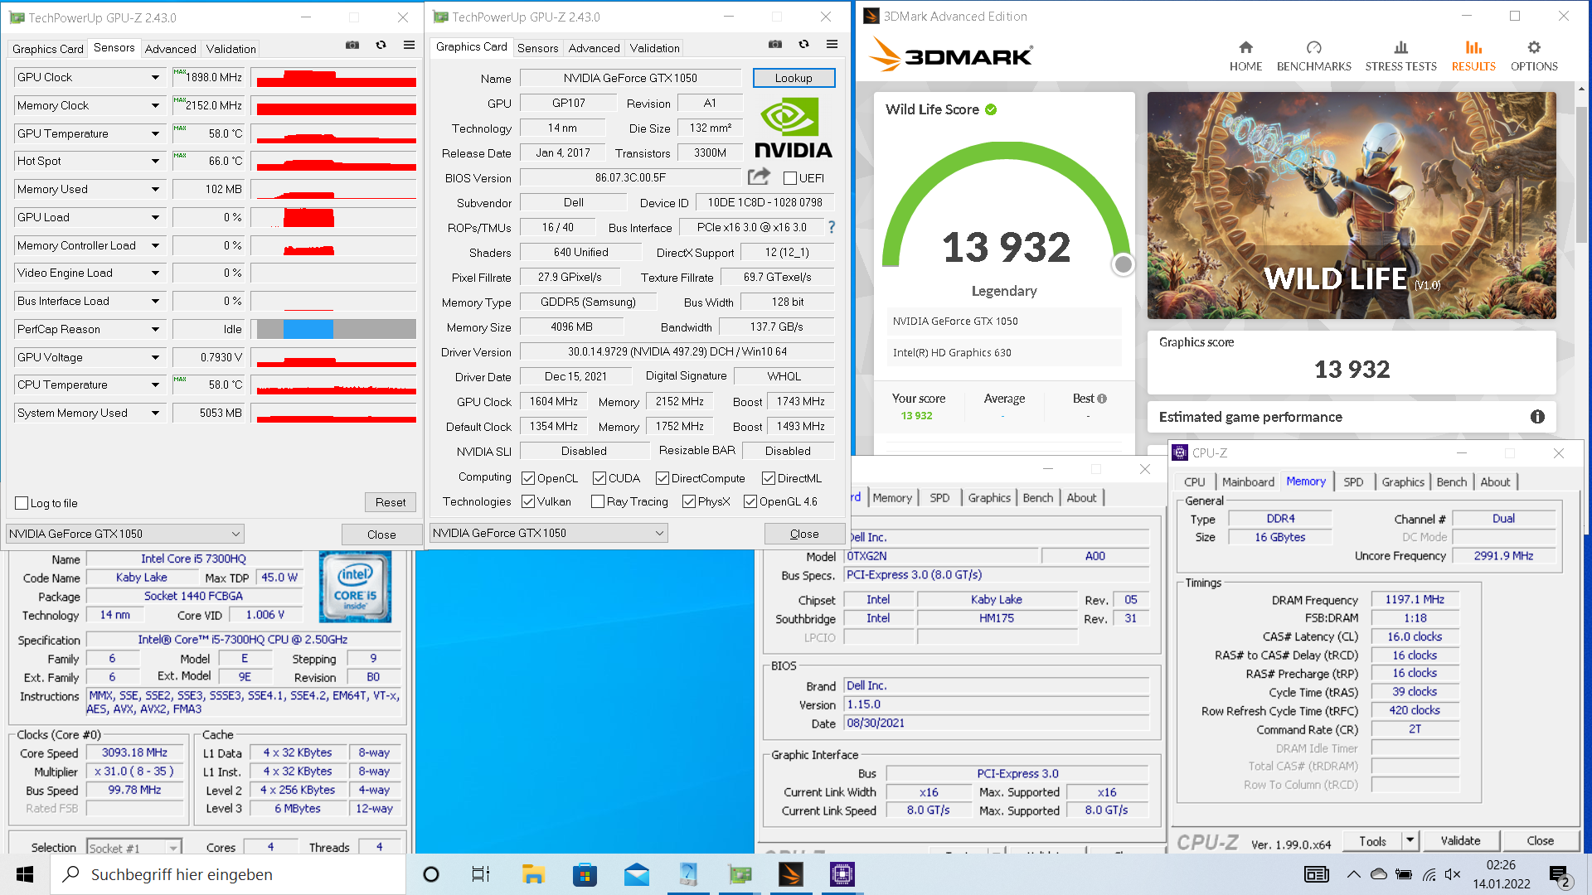Open 3DMark RESULTS section
The image size is (1592, 895).
coord(1473,56)
